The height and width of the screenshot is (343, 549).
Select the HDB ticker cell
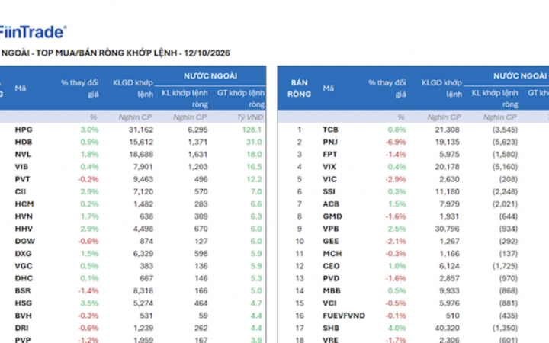click(x=24, y=142)
